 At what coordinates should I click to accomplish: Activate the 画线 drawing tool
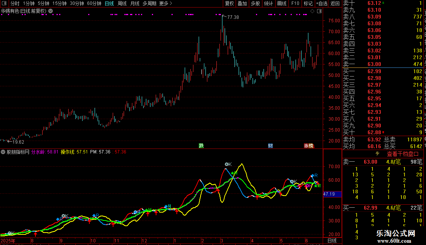282,3
